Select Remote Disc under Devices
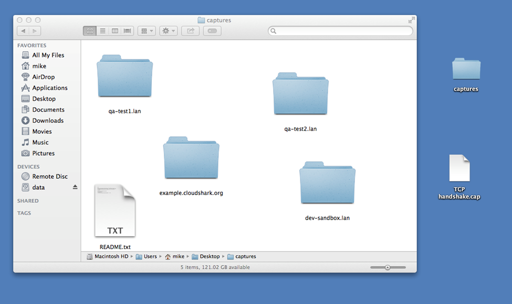 [x=49, y=177]
